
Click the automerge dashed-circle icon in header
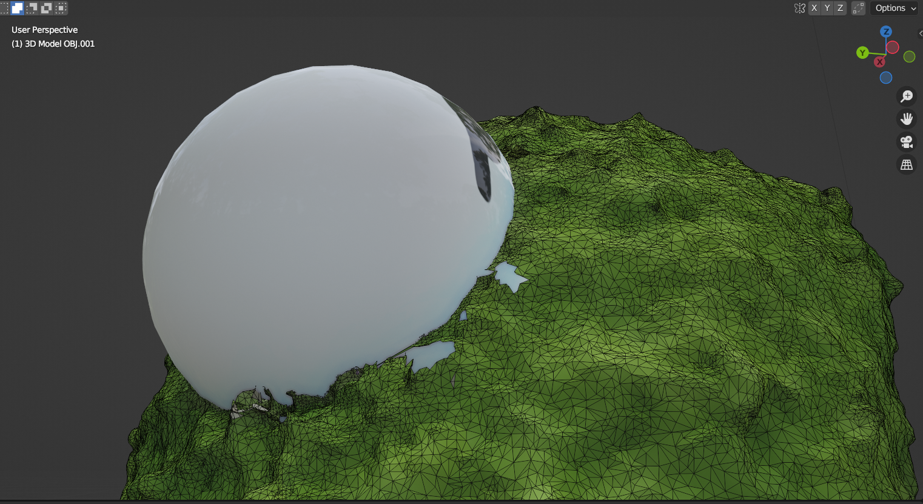(x=858, y=8)
